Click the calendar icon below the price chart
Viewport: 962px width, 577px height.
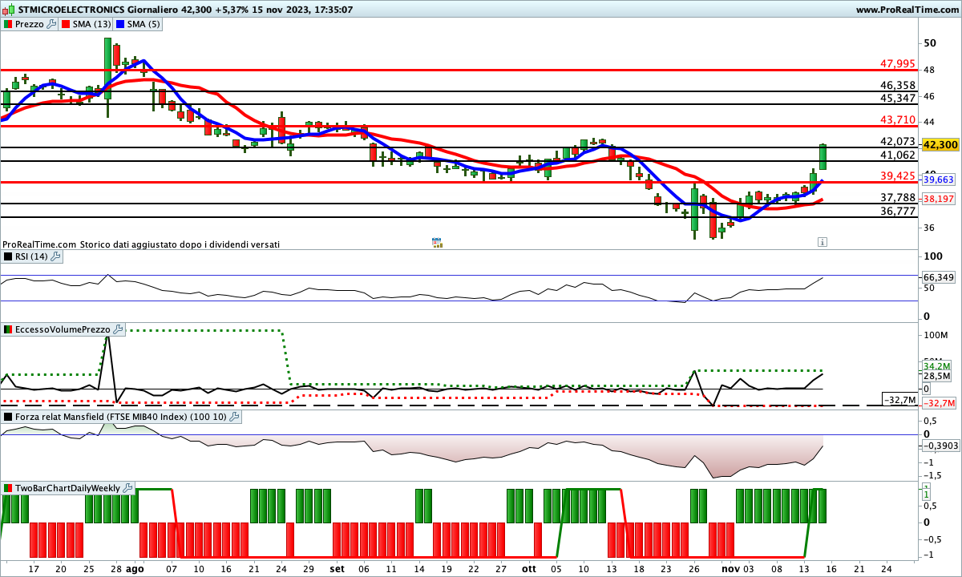tap(437, 242)
